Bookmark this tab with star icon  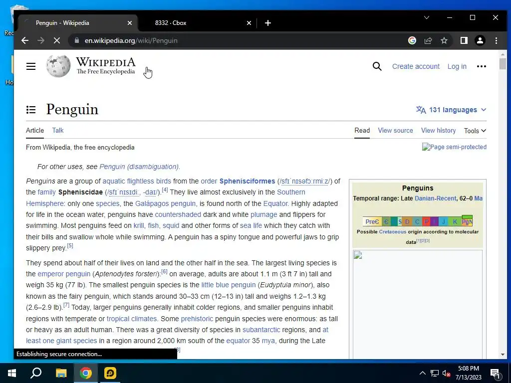(x=444, y=41)
